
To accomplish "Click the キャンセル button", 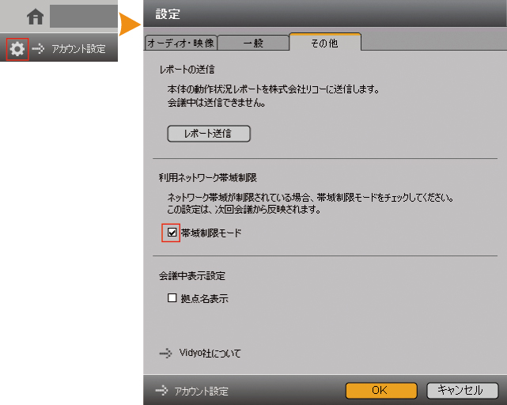I will [x=462, y=391].
